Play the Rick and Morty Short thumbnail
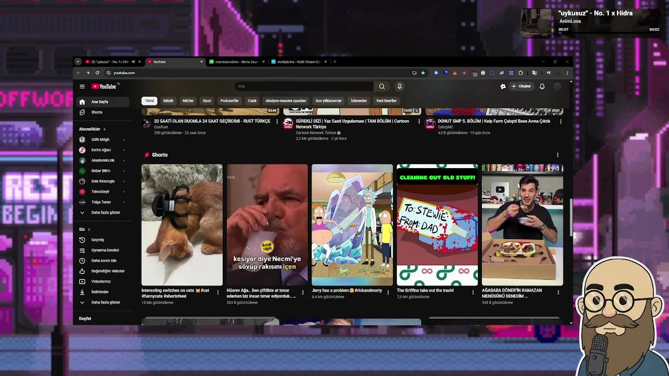This screenshot has height=376, width=669. (352, 225)
